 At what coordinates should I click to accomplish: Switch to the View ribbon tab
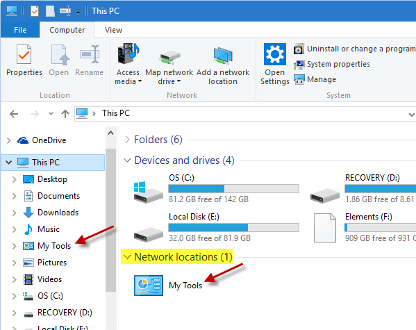(x=114, y=30)
